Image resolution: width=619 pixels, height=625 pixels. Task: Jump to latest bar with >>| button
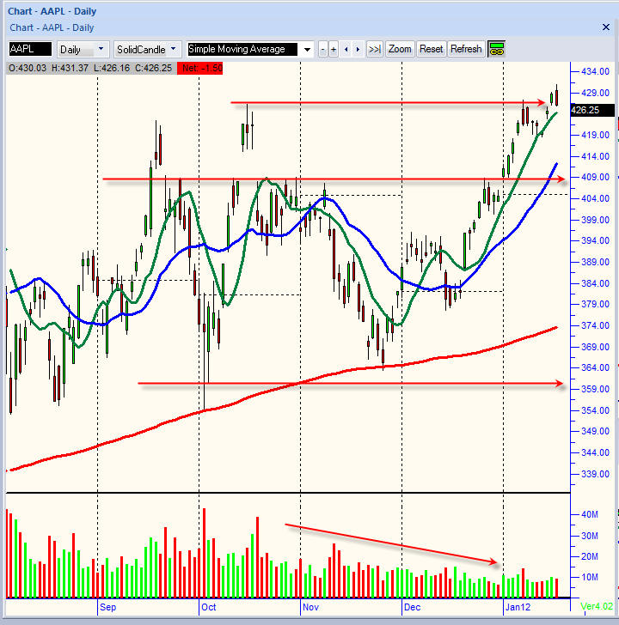[x=374, y=50]
